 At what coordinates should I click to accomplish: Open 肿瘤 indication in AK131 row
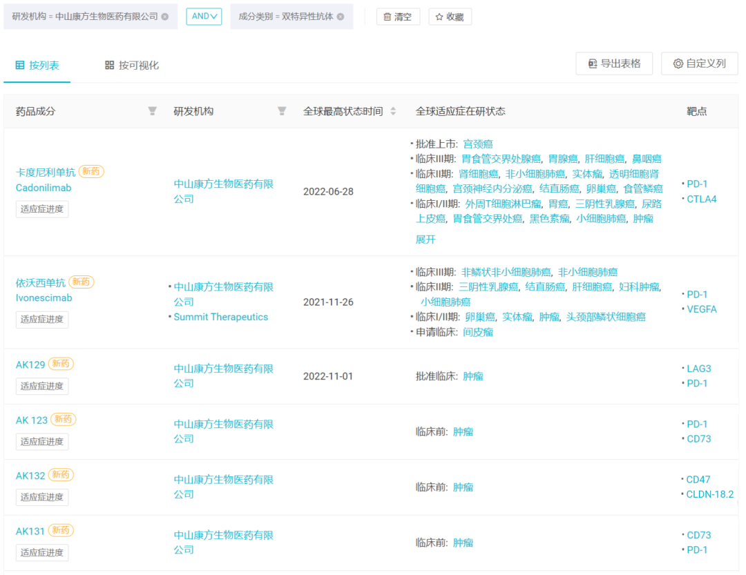point(463,543)
